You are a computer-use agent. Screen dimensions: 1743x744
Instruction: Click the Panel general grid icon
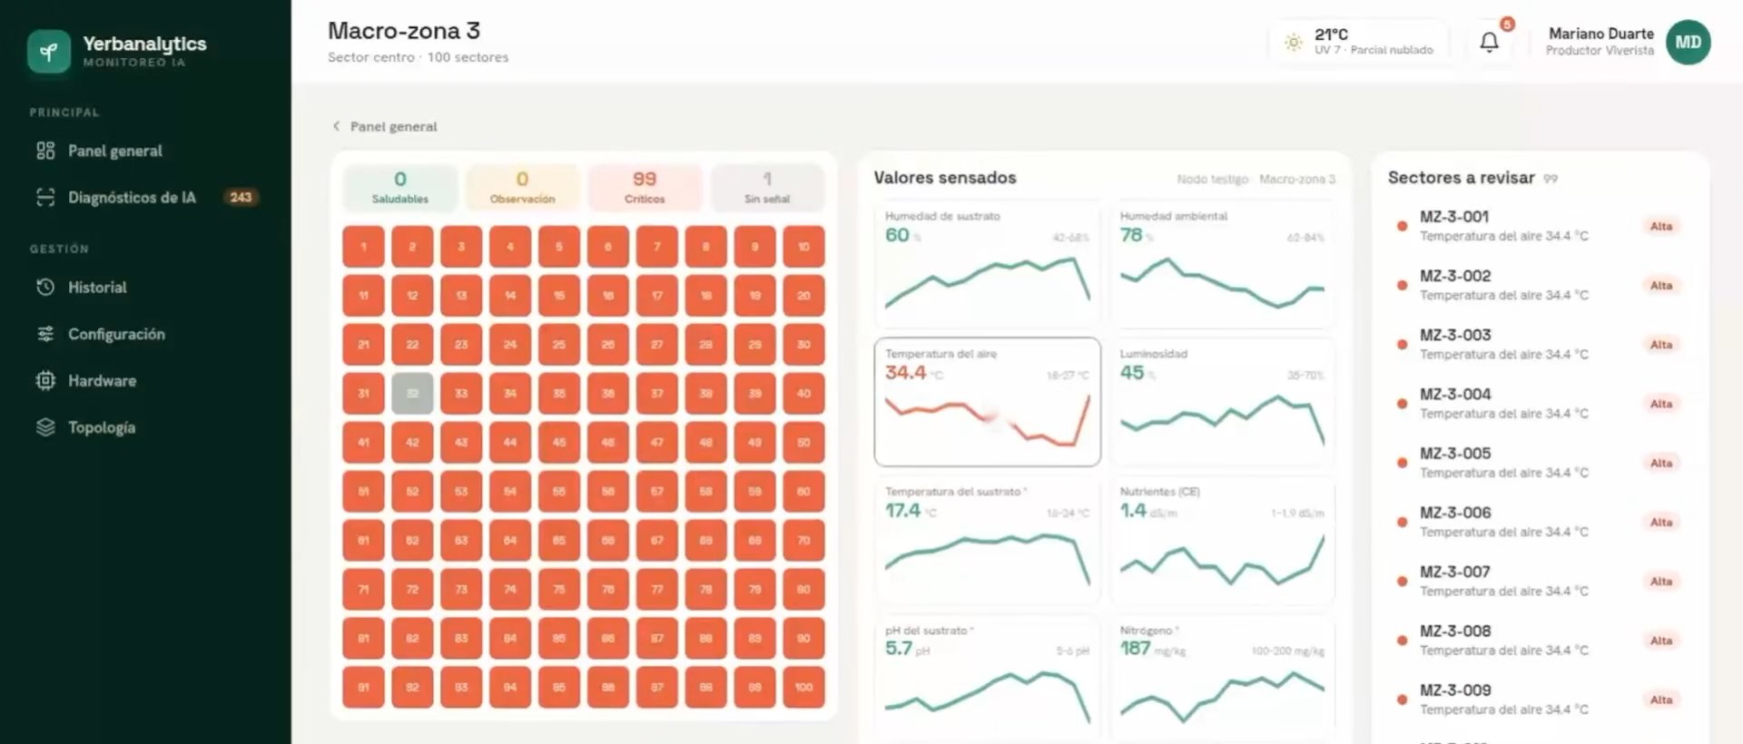pyautogui.click(x=45, y=151)
